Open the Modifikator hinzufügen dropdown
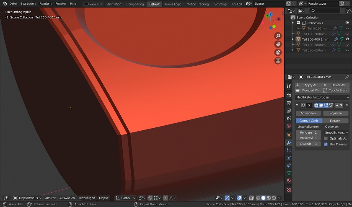Image resolution: width=352 pixels, height=207 pixels. pyautogui.click(x=322, y=97)
